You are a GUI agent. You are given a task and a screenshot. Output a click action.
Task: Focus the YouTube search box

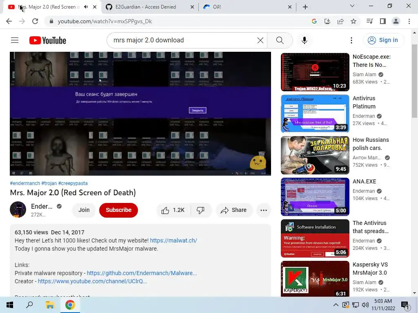click(184, 40)
